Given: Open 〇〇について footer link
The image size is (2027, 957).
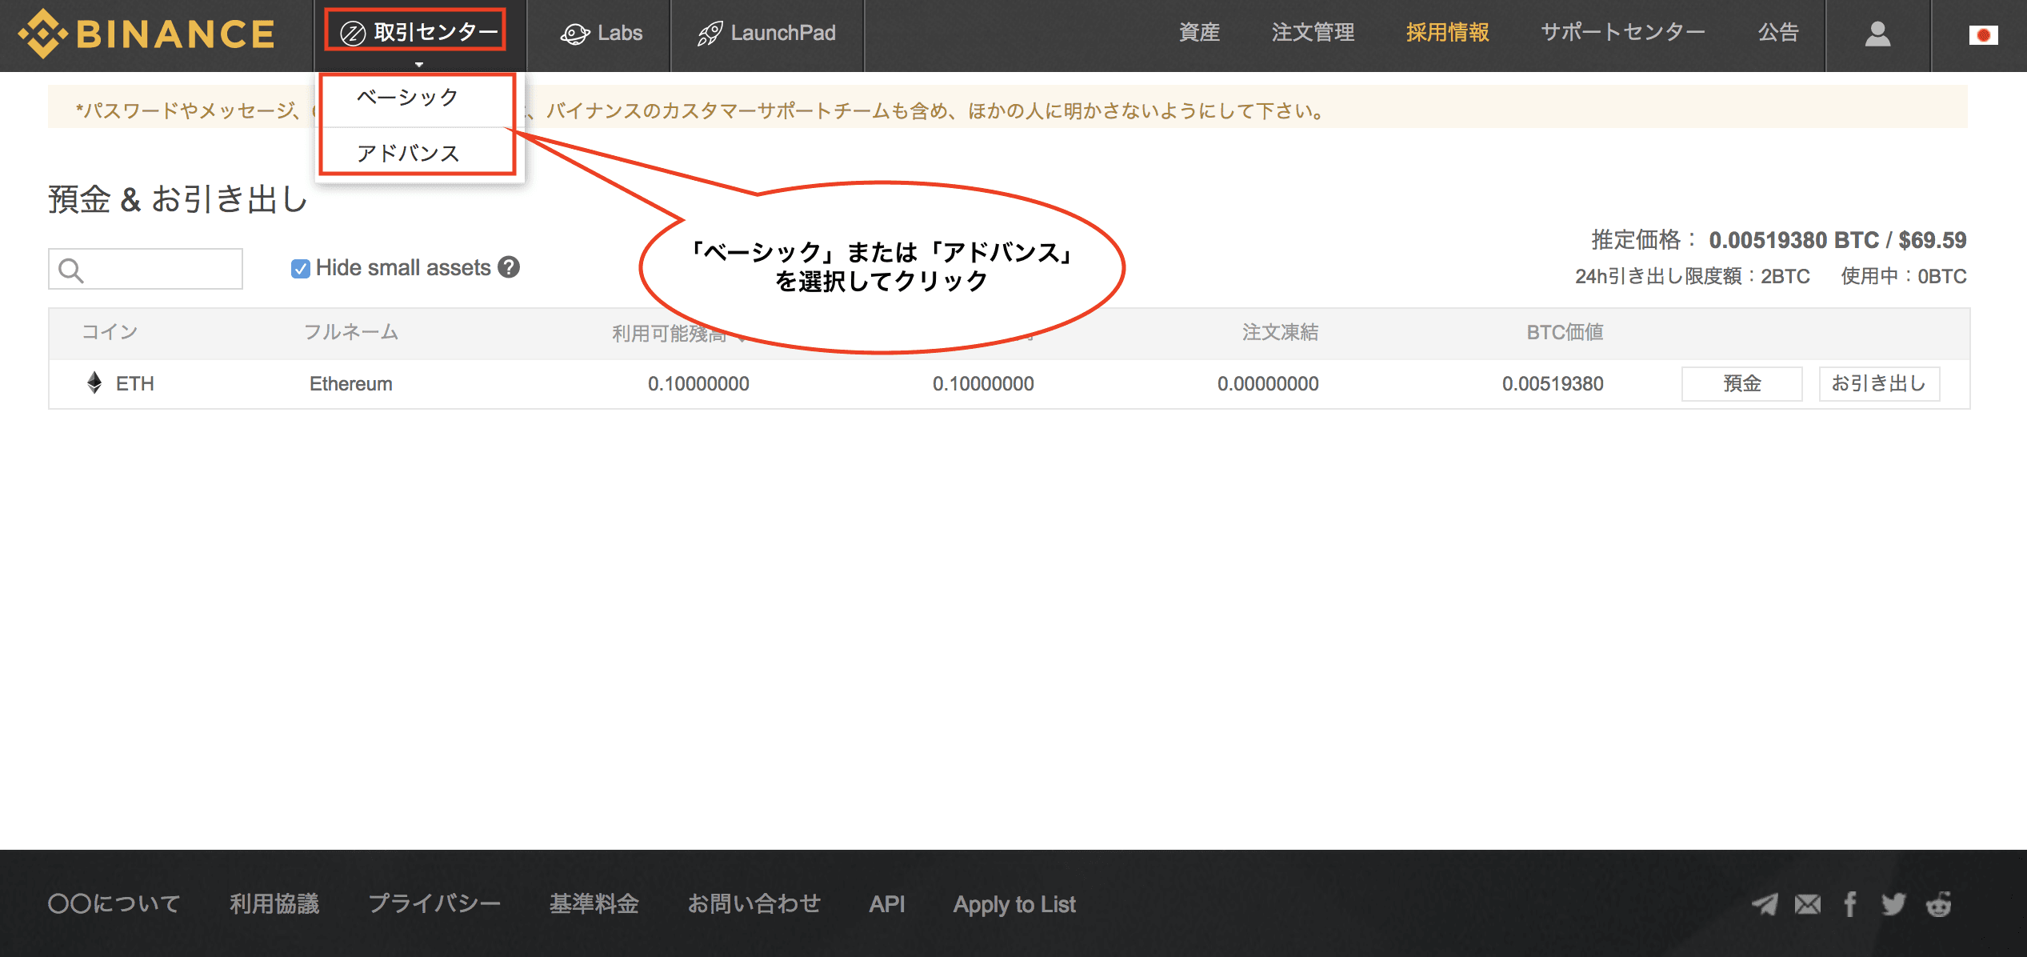Looking at the screenshot, I should 114,904.
